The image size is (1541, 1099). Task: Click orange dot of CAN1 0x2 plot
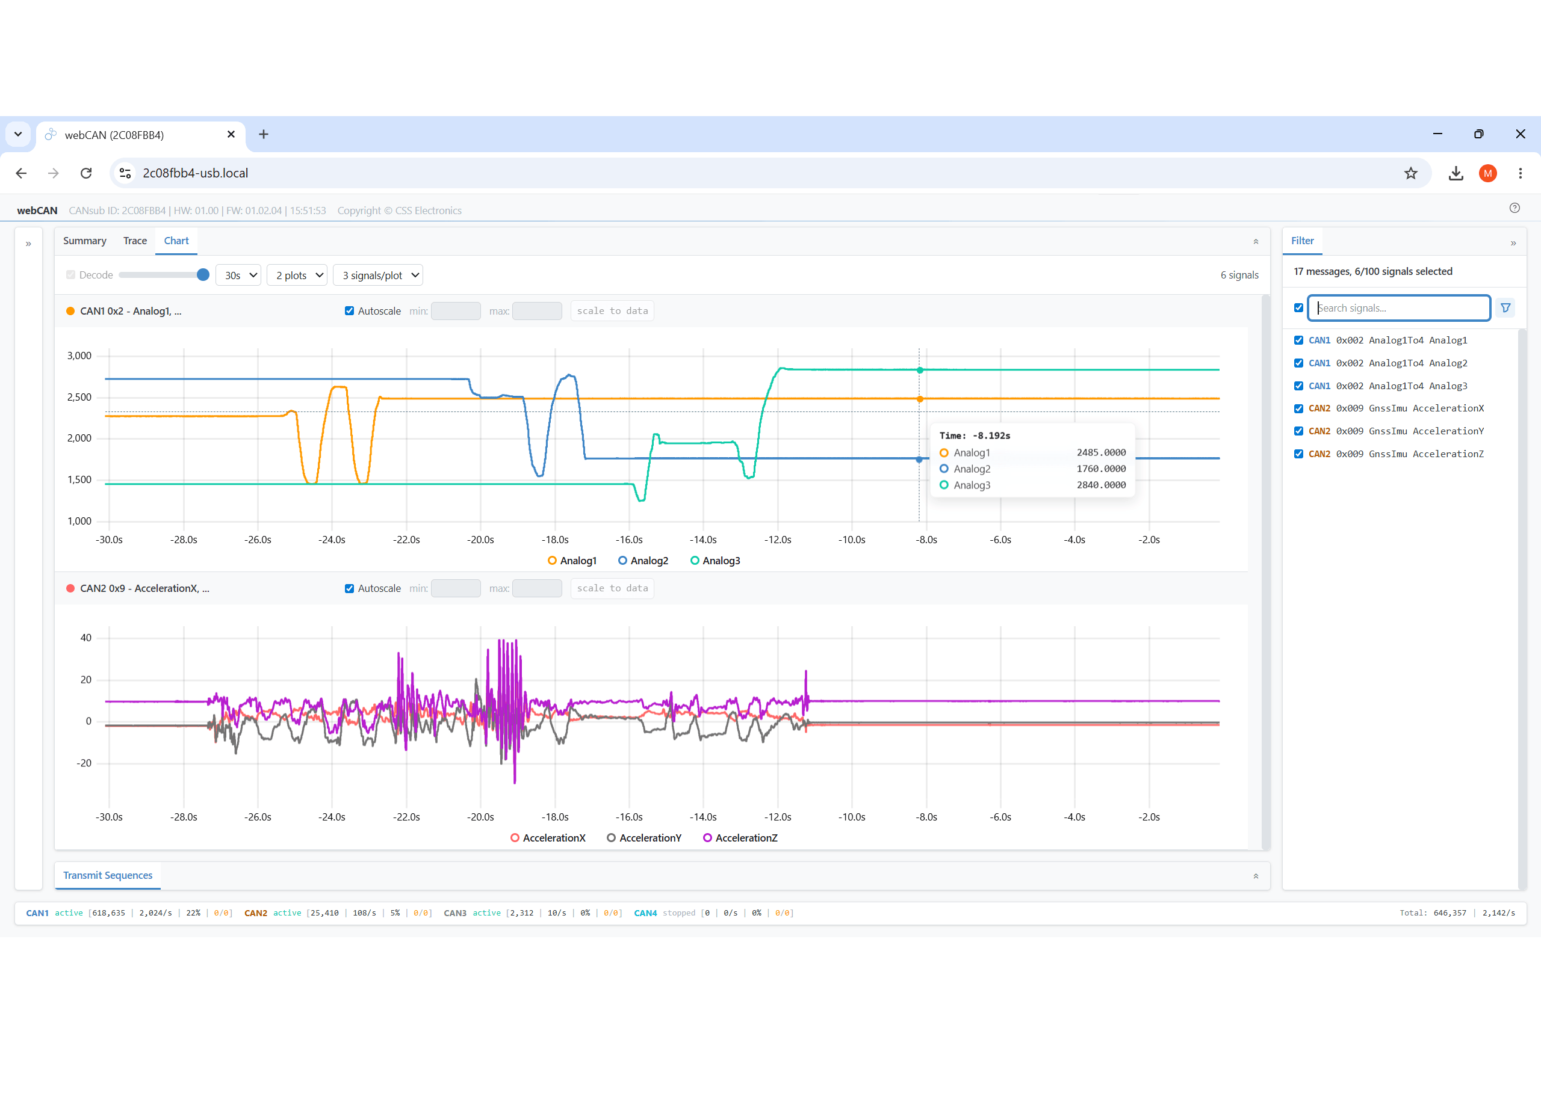[x=70, y=312]
